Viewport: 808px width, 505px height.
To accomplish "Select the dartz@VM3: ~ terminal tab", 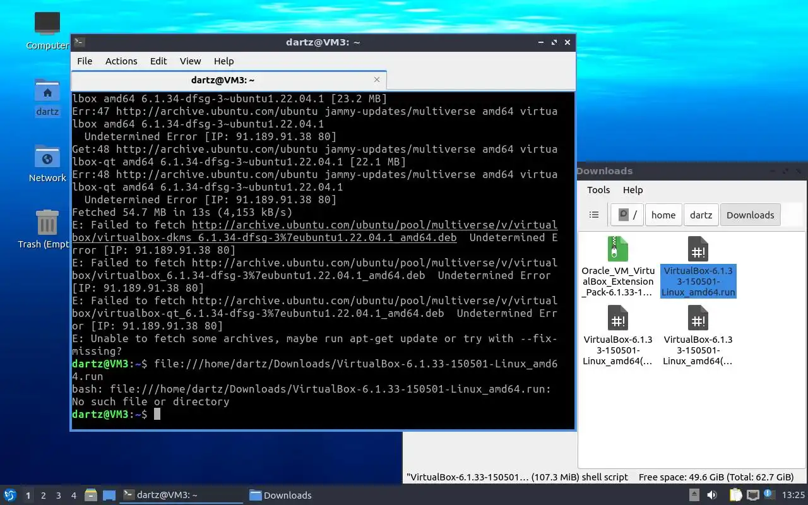I will click(229, 80).
